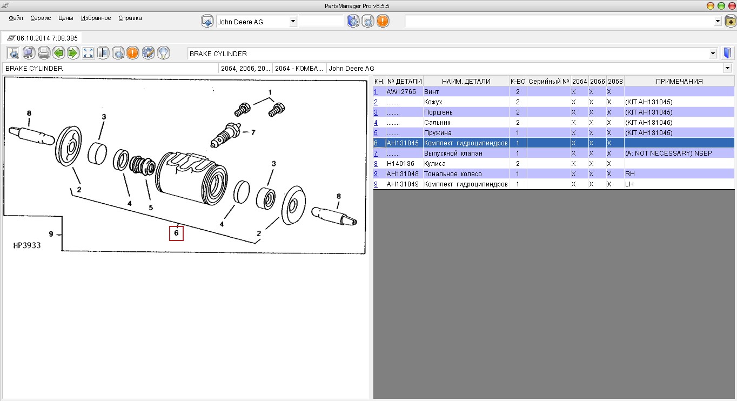The width and height of the screenshot is (737, 401).
Task: Expand the BRAKE CYLINDER section dropdown
Action: [x=713, y=54]
